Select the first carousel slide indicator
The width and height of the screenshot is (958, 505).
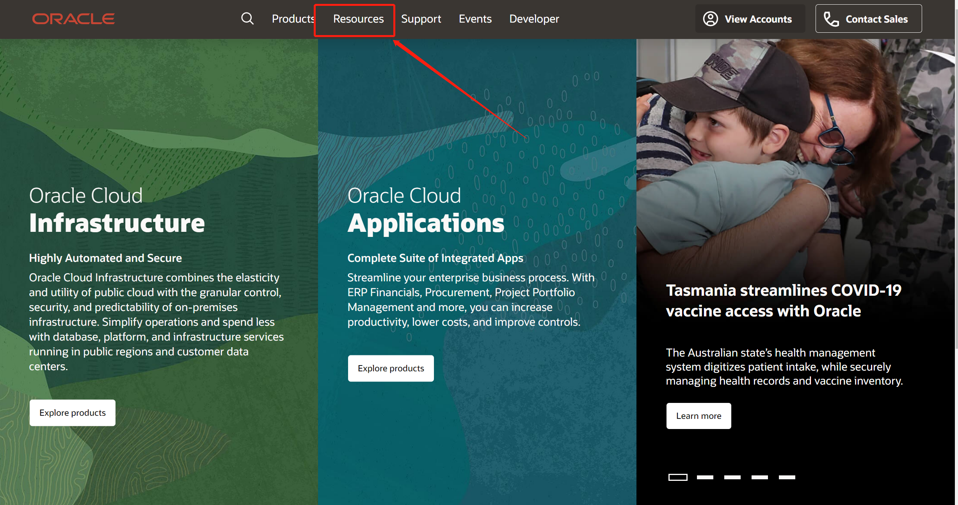tap(678, 477)
